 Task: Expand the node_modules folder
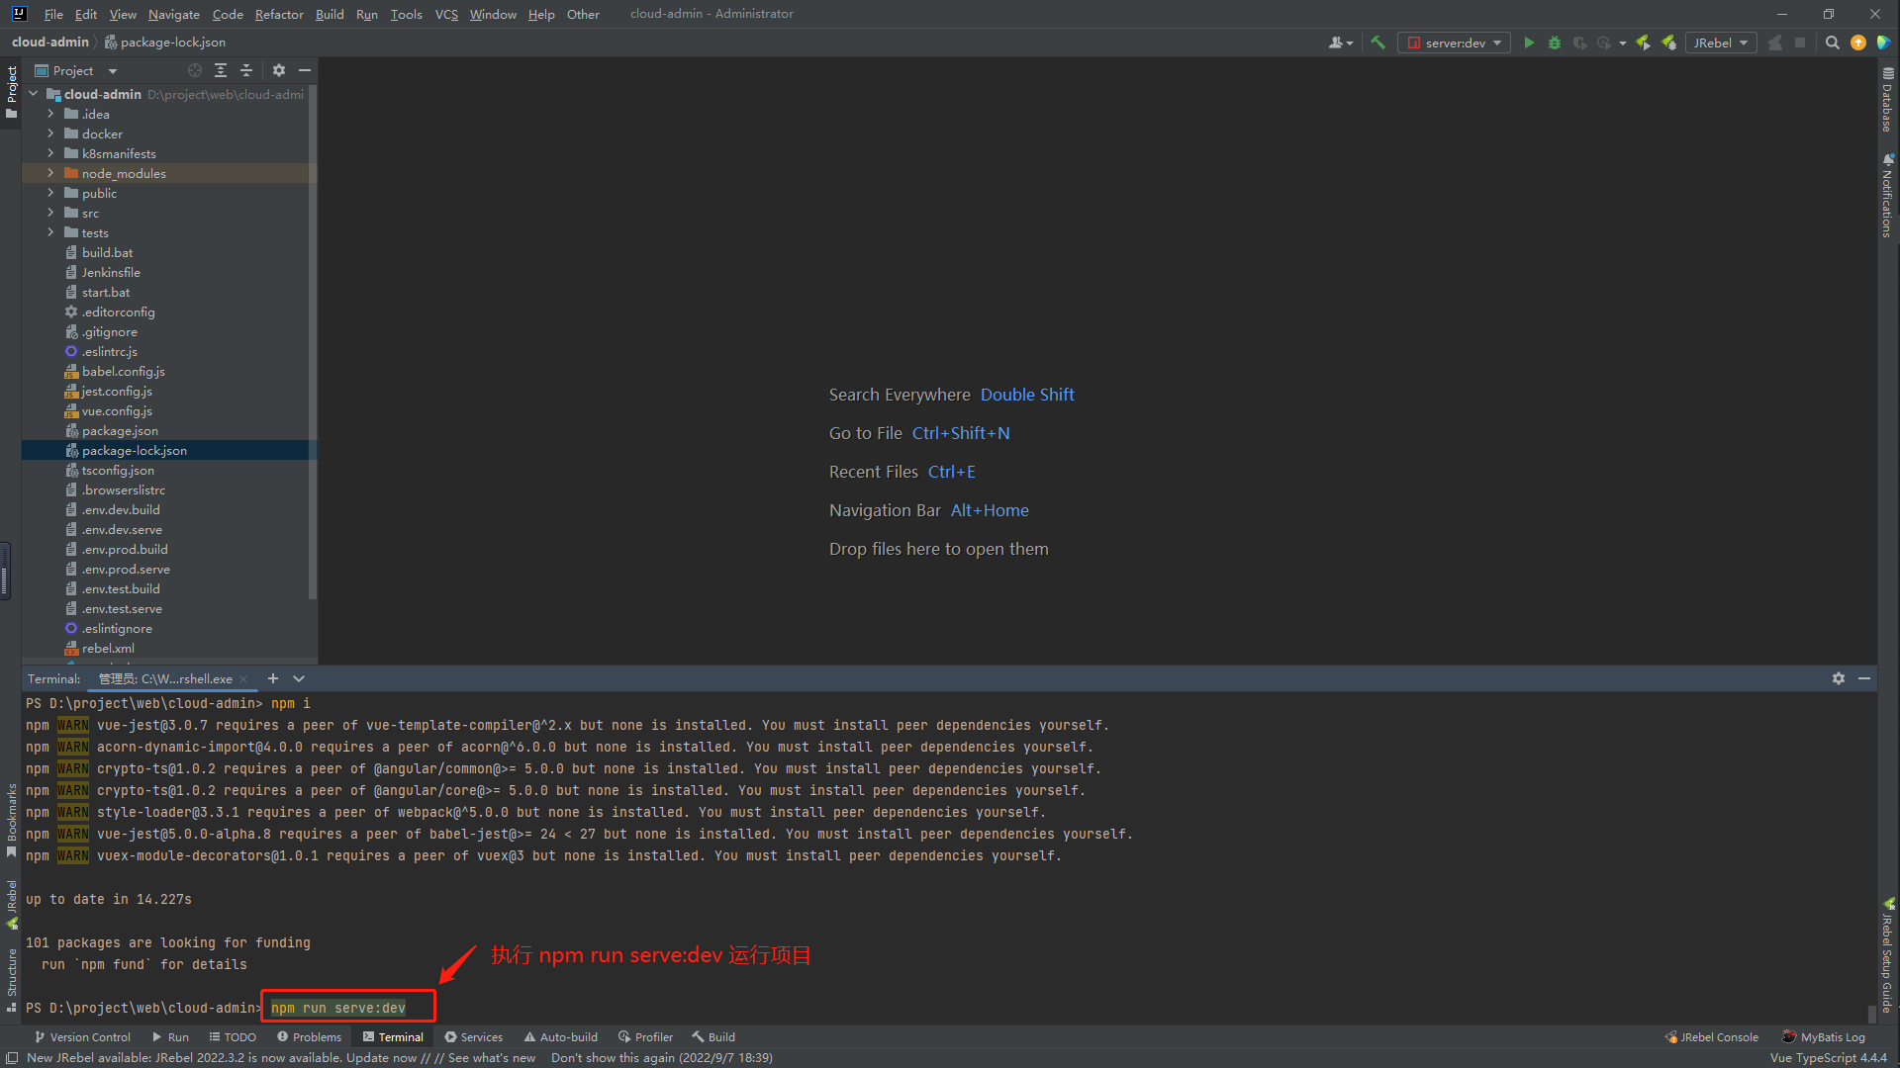click(x=50, y=173)
